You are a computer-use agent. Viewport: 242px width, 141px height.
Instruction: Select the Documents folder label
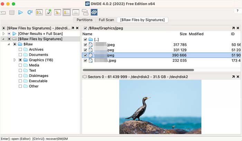pos(39,55)
